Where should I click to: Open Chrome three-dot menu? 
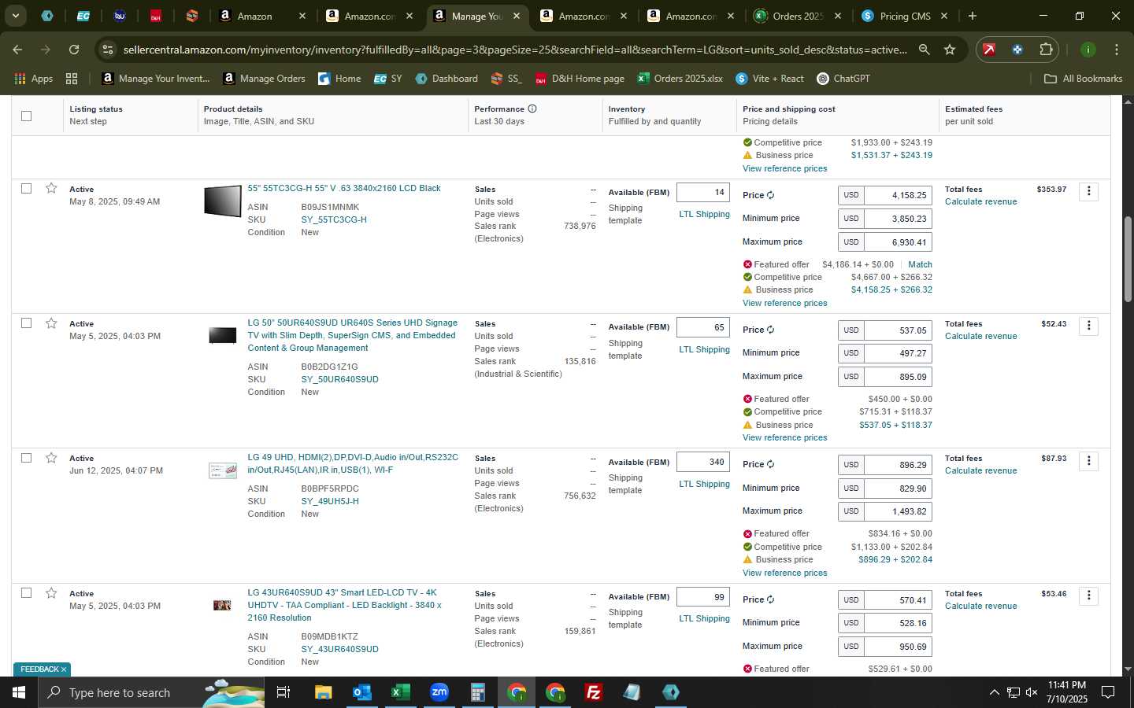1117,50
